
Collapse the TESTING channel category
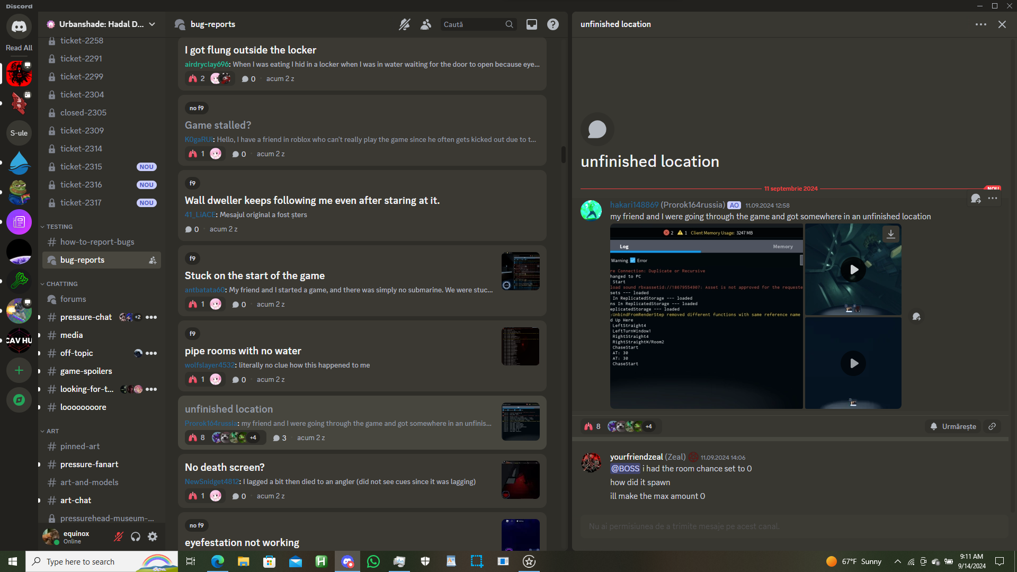pyautogui.click(x=59, y=227)
